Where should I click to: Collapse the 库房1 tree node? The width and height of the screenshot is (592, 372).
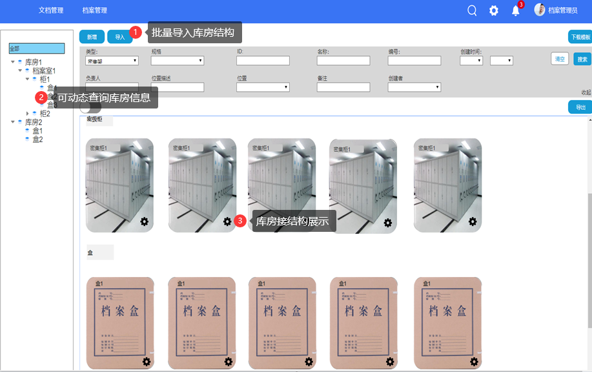coord(12,62)
